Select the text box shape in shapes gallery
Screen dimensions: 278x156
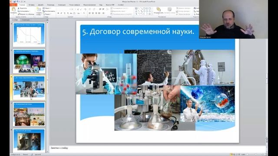coord(136,8)
